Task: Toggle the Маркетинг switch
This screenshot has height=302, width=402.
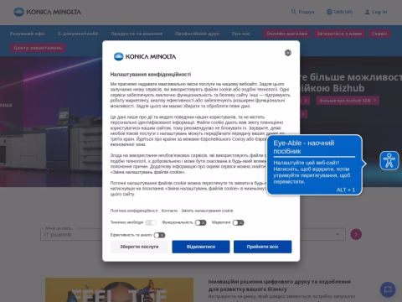Action: (238, 222)
